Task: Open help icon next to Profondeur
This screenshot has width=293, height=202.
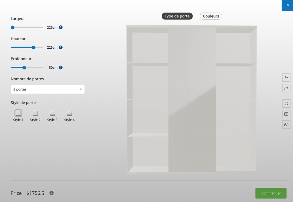Action: point(61,68)
